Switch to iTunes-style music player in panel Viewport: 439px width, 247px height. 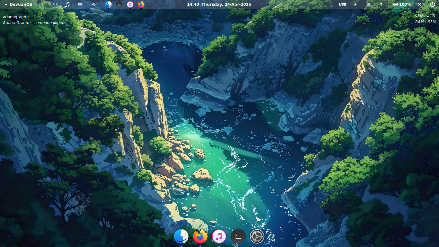click(130, 5)
